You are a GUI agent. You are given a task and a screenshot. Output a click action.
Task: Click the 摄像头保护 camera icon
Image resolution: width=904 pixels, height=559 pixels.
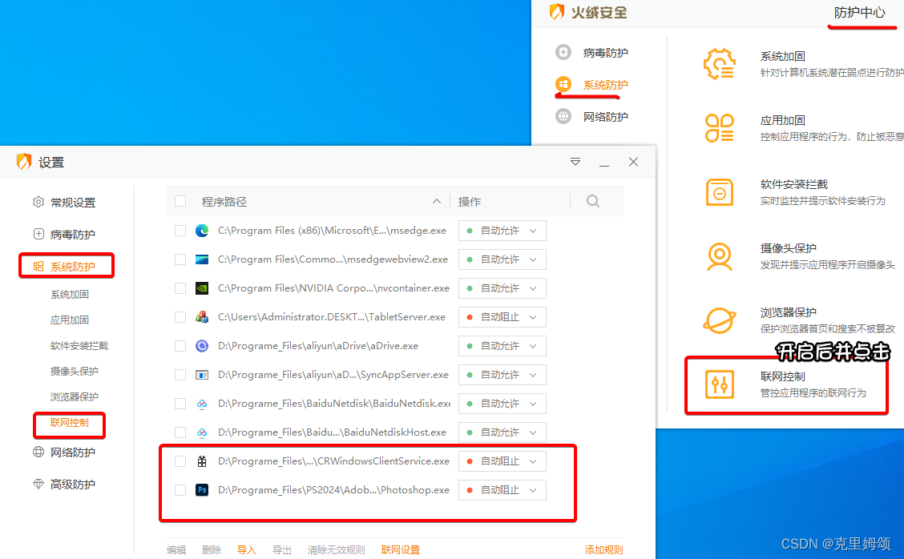click(x=719, y=256)
